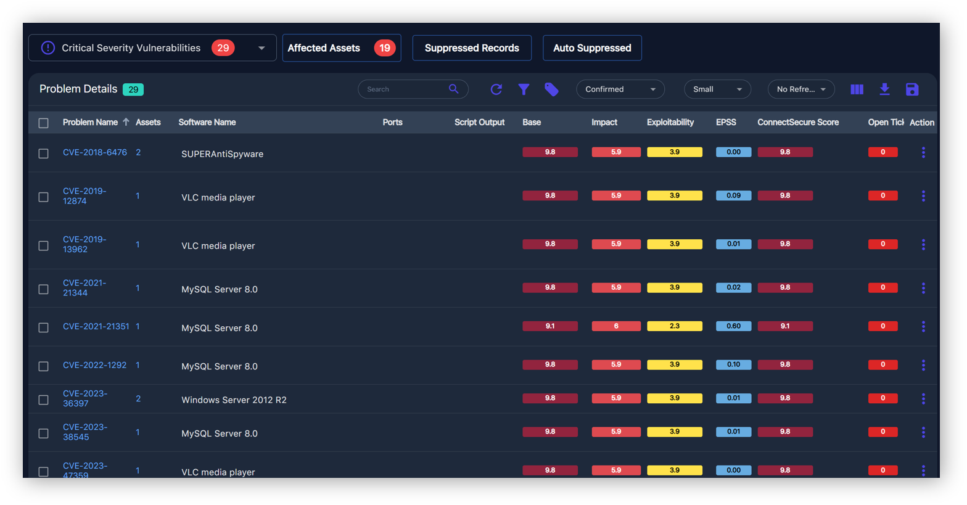Open the column chooser icon
The image size is (967, 505).
857,89
